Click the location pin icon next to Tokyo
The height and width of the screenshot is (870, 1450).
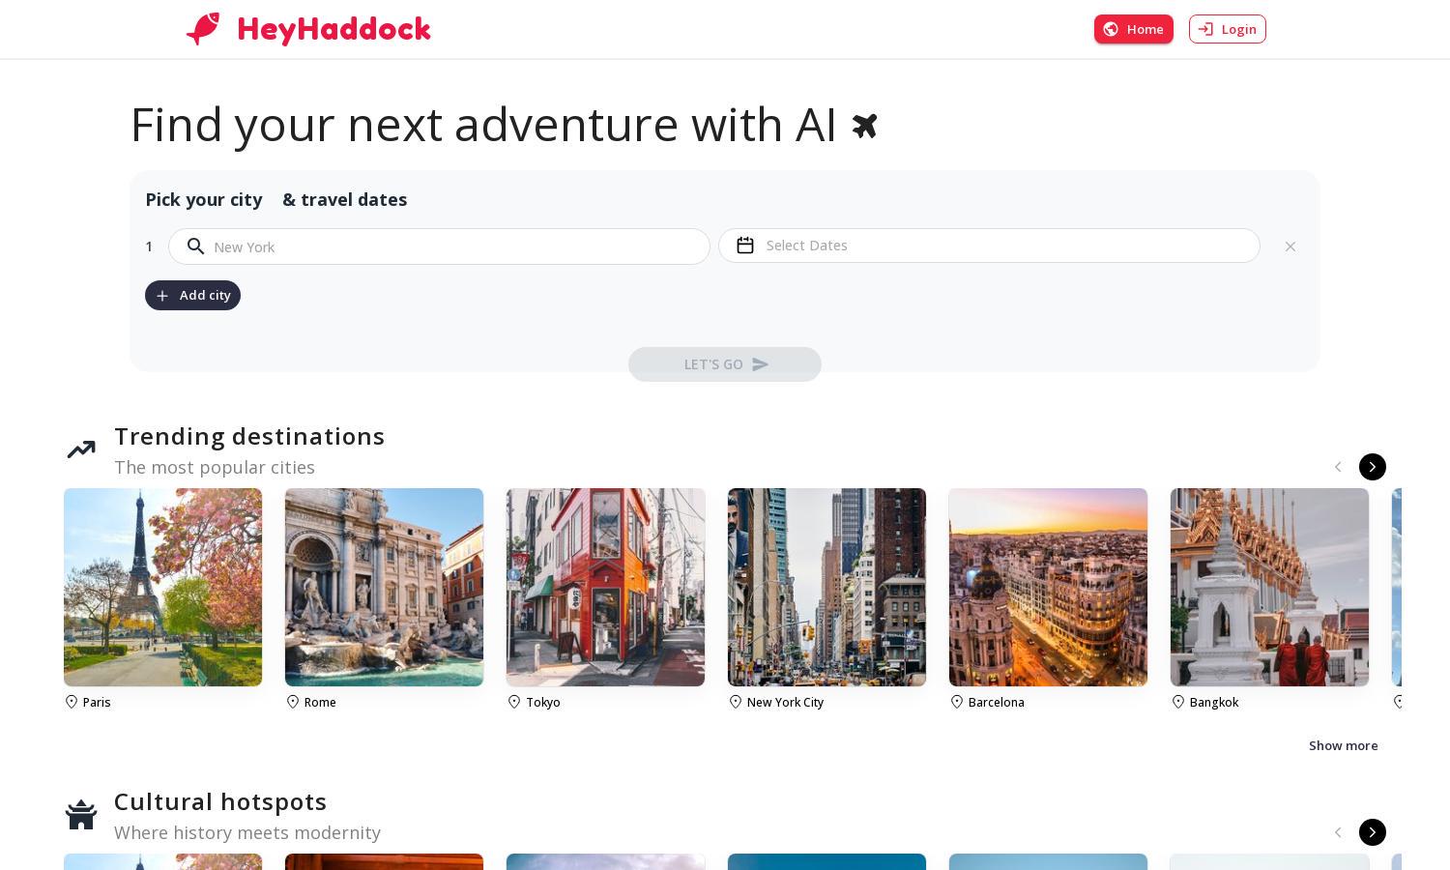click(x=514, y=702)
